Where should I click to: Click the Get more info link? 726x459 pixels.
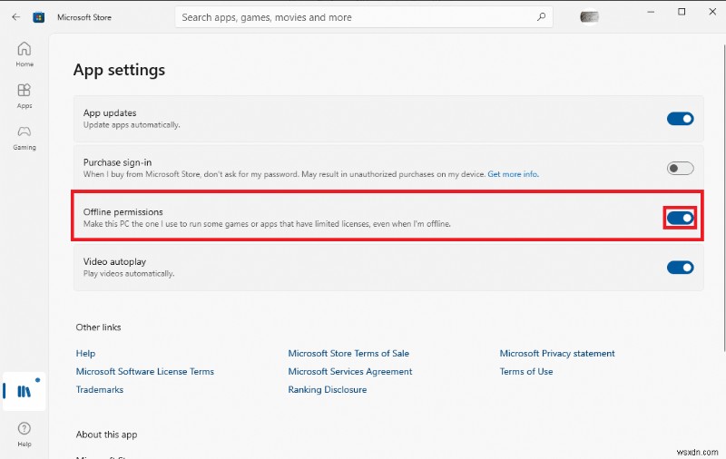tap(513, 173)
